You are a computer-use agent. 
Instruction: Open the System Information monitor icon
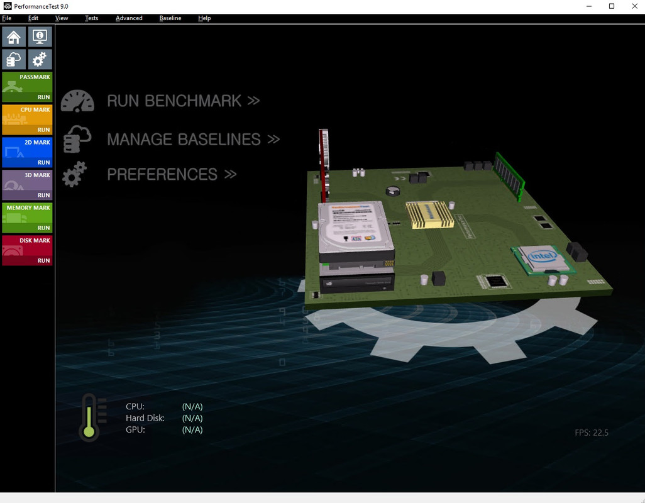(40, 37)
